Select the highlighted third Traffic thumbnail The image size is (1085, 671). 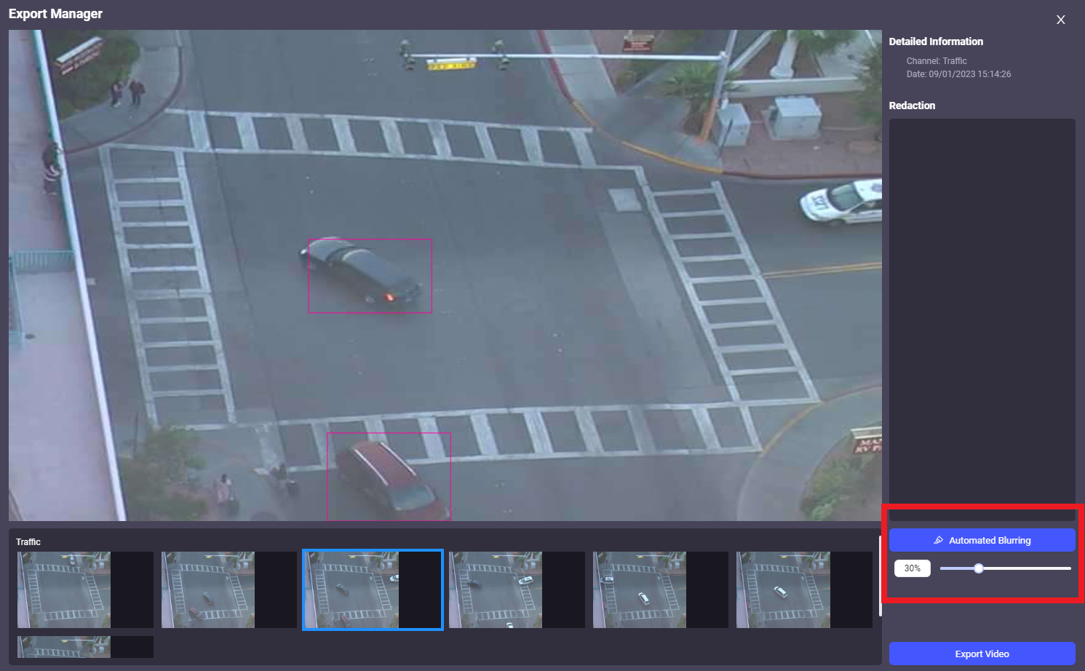pyautogui.click(x=373, y=589)
